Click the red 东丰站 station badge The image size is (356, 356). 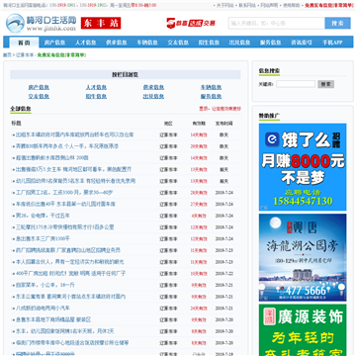coord(101,23)
